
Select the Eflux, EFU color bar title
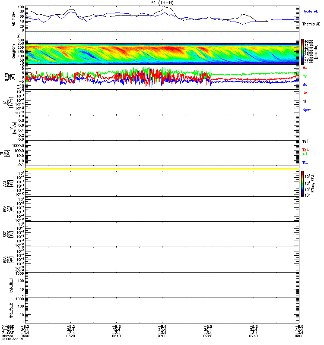tap(312, 184)
